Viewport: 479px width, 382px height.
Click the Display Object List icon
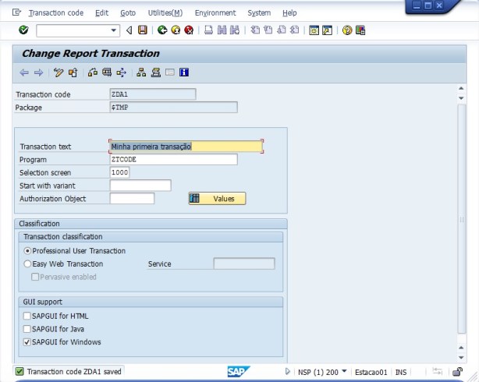(121, 73)
